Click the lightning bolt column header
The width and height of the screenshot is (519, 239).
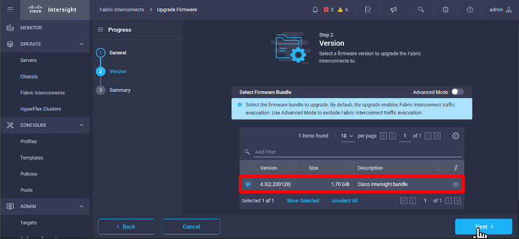click(x=456, y=168)
